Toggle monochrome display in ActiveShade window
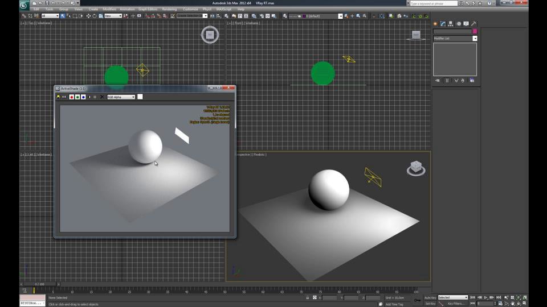The image size is (547, 307). (x=95, y=97)
